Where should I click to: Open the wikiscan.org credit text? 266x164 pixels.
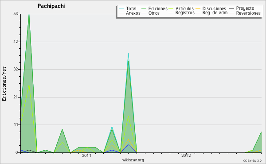[133, 160]
